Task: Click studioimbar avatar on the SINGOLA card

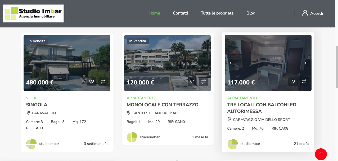Action: pos(31,144)
